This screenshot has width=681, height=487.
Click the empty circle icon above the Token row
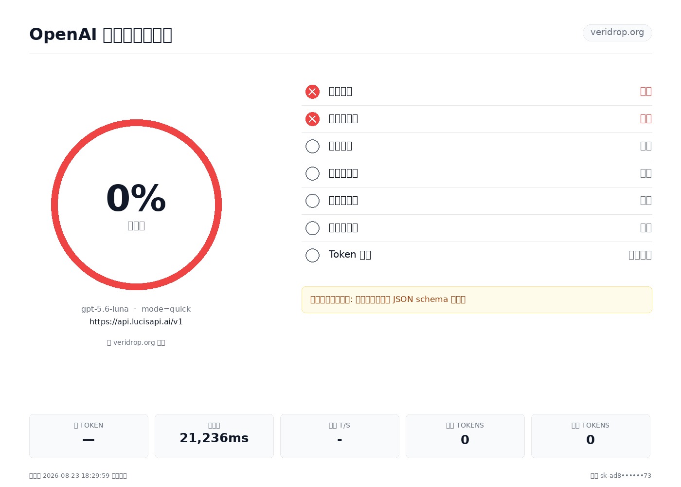pos(312,228)
